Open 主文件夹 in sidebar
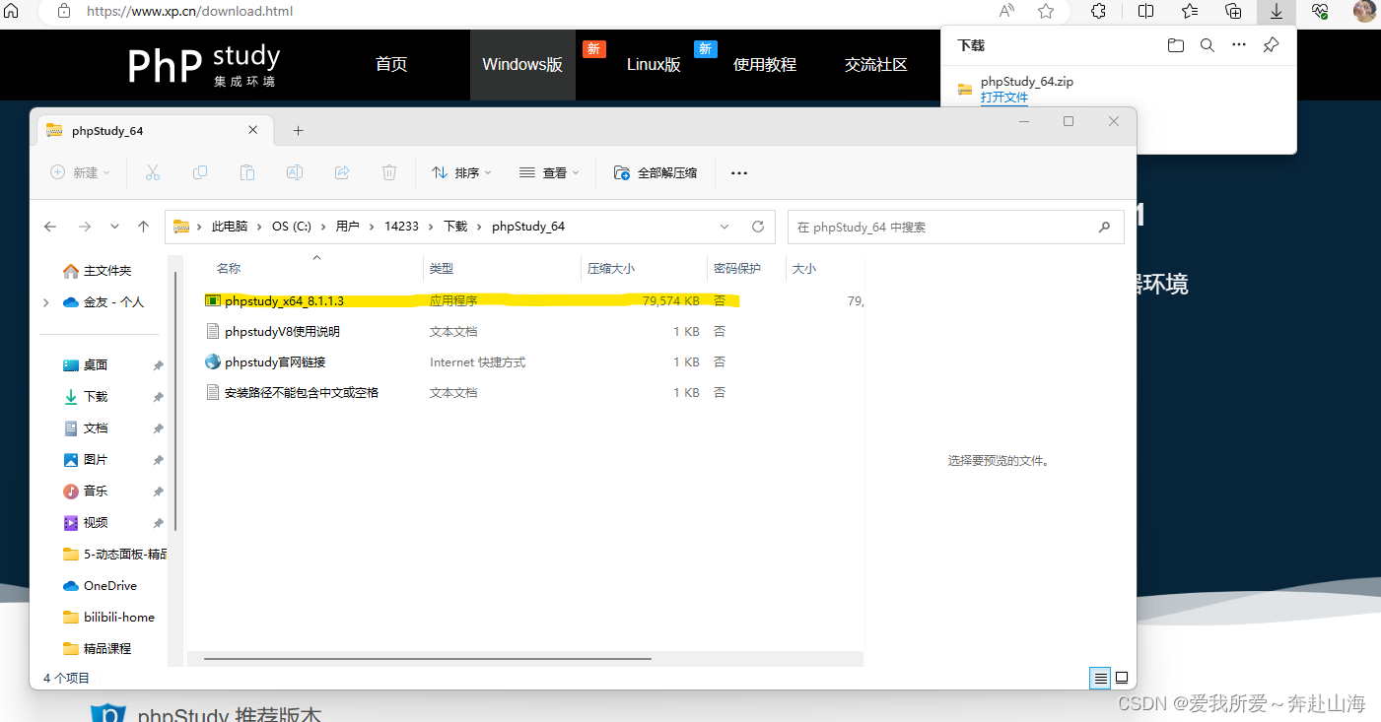 [98, 271]
